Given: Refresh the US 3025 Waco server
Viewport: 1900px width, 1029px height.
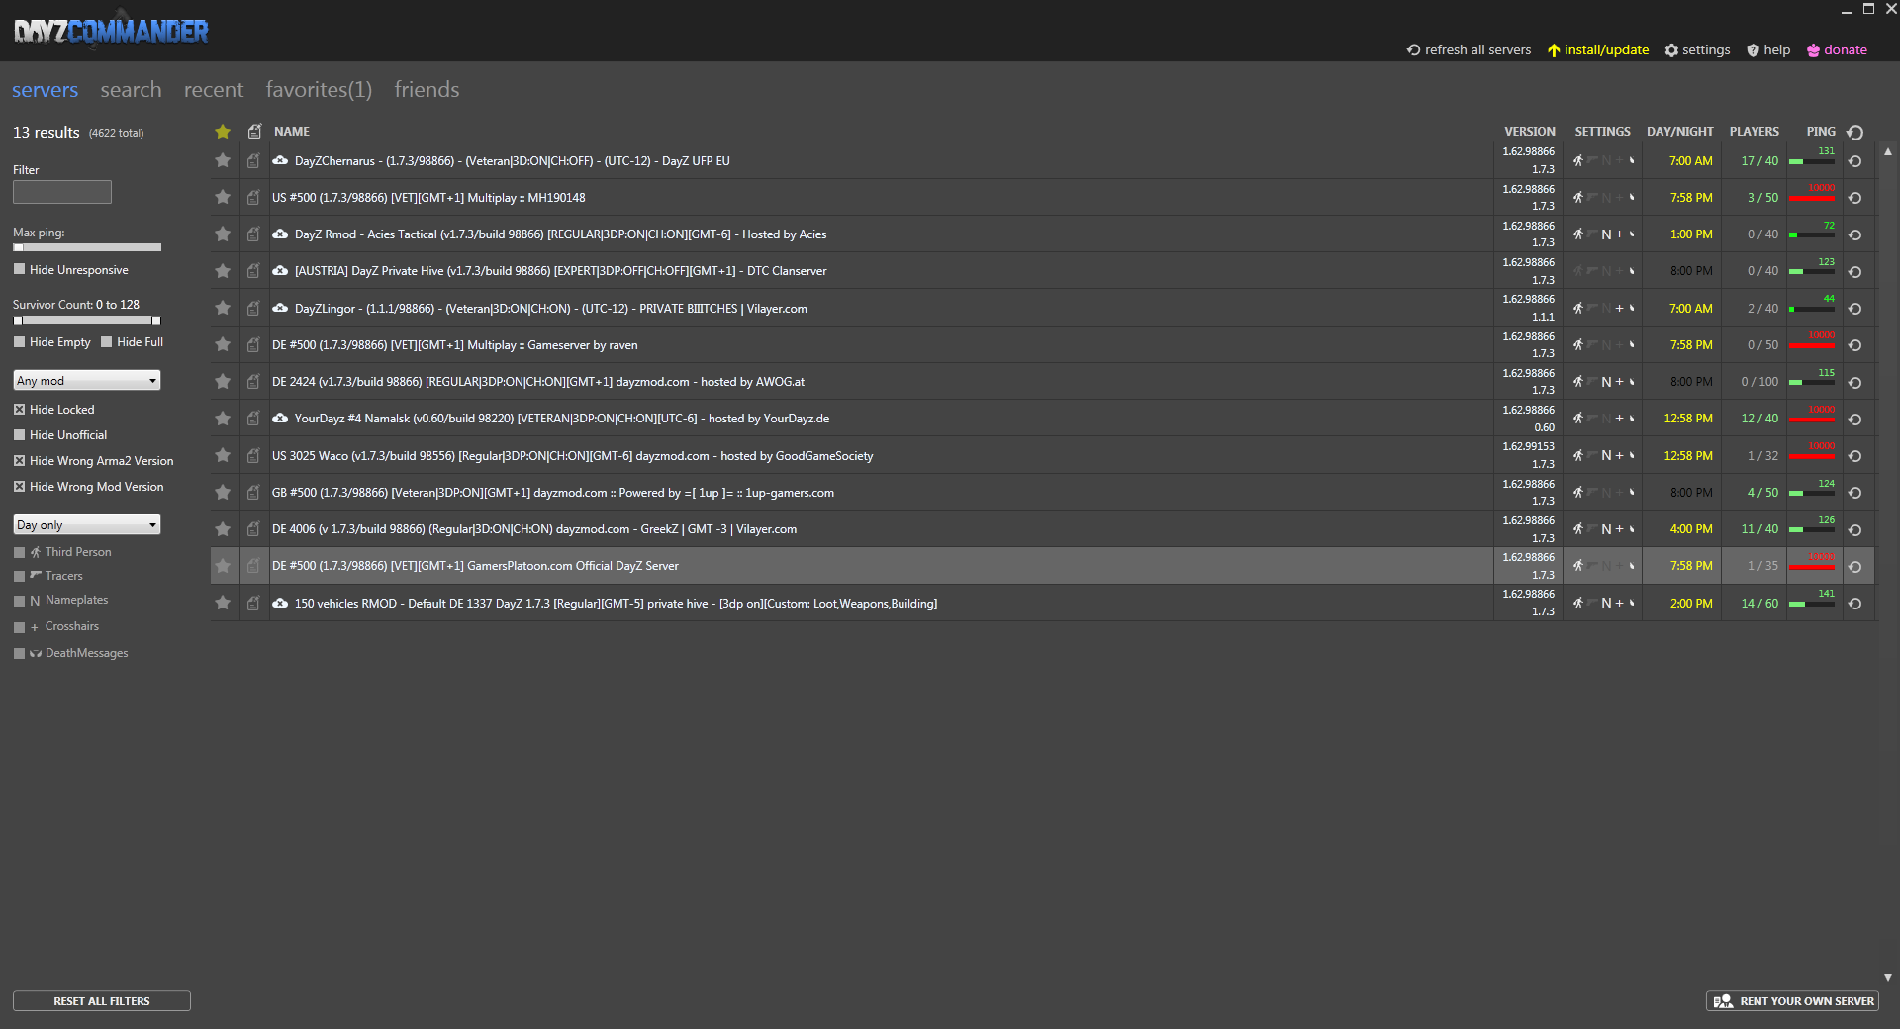Looking at the screenshot, I should (1855, 456).
